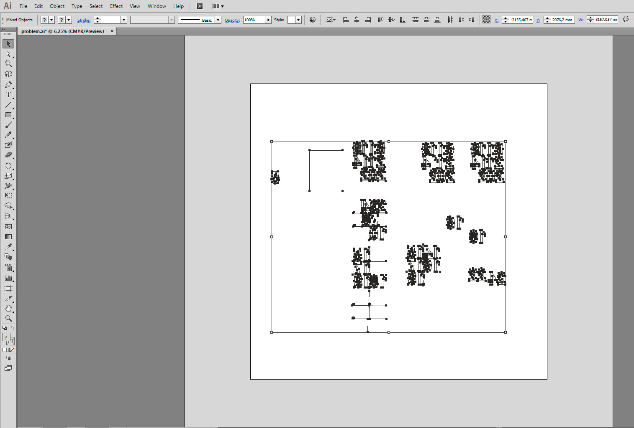Select the Paintbrush tool
This screenshot has height=428, width=634.
[x=8, y=125]
